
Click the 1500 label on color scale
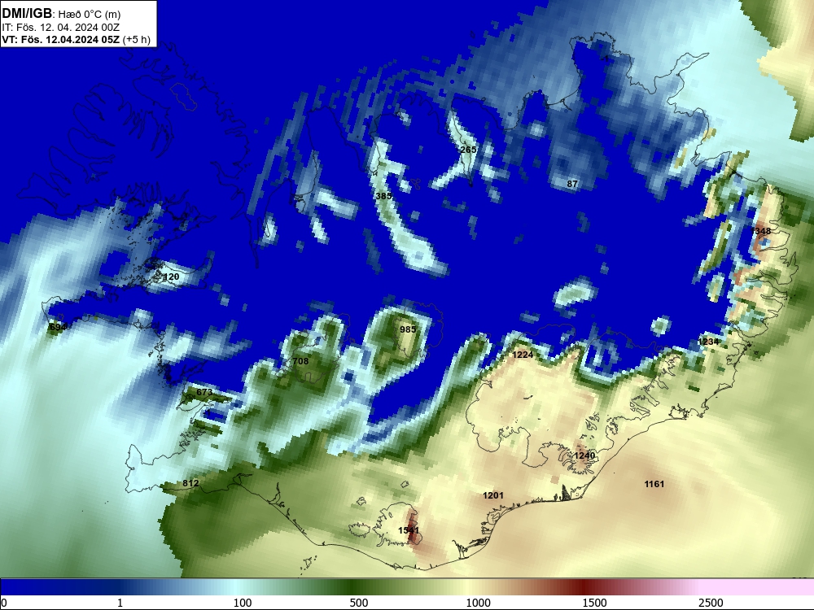tap(594, 603)
